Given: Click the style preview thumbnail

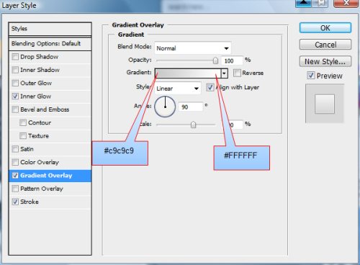Looking at the screenshot, I should tap(325, 104).
